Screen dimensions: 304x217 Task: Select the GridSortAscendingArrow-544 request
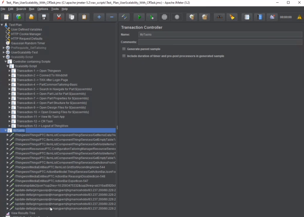(60, 167)
